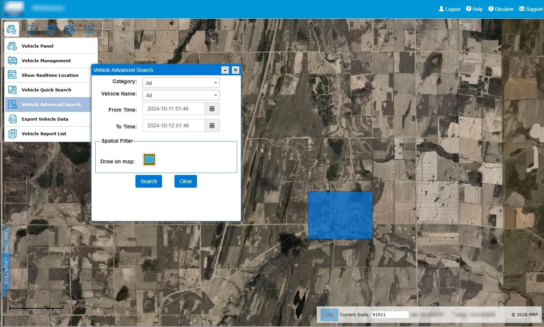Select the draw rectangle on map tool

point(149,160)
